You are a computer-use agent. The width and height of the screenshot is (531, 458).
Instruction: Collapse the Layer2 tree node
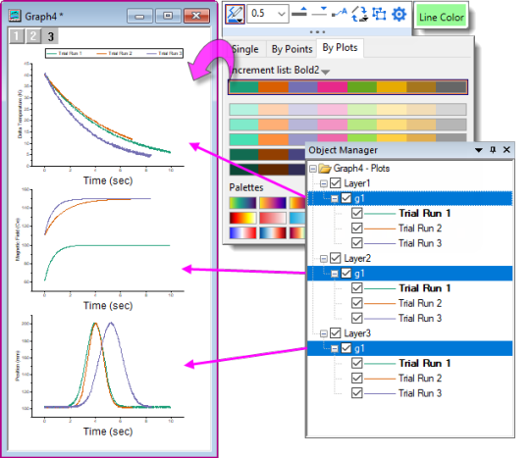click(323, 259)
